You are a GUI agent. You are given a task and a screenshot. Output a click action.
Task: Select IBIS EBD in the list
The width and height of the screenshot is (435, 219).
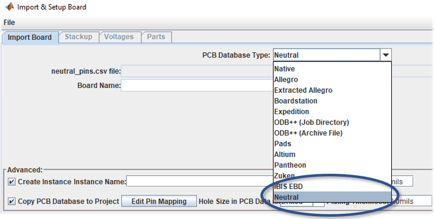[288, 186]
